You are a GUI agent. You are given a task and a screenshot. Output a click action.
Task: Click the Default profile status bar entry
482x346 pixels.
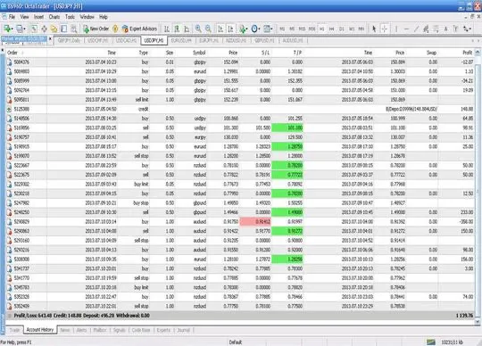236,342
